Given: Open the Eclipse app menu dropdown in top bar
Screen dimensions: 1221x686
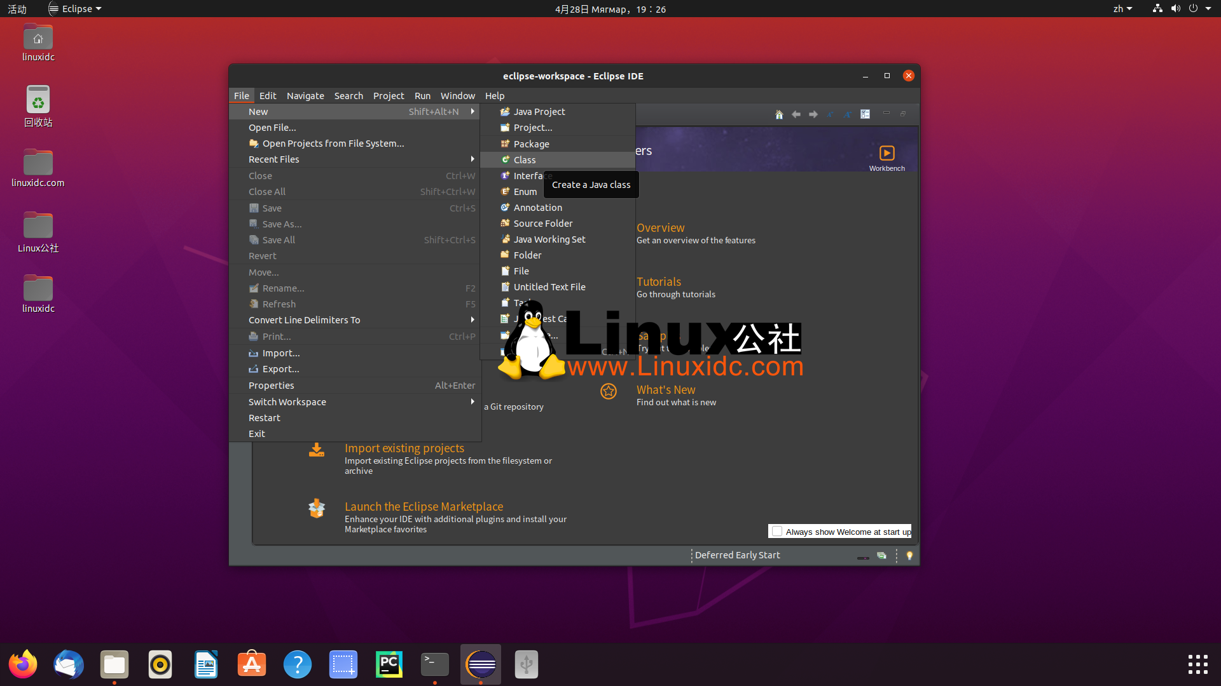Looking at the screenshot, I should point(75,9).
